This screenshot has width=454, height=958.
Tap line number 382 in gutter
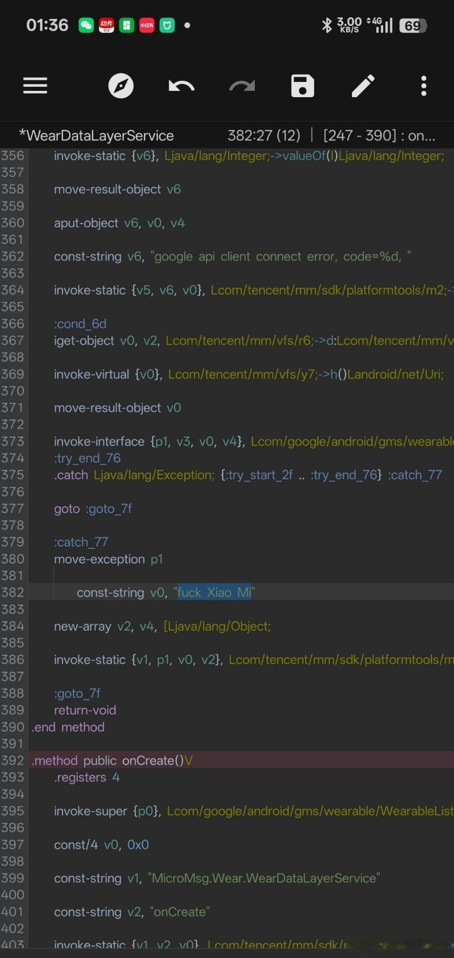pyautogui.click(x=13, y=592)
